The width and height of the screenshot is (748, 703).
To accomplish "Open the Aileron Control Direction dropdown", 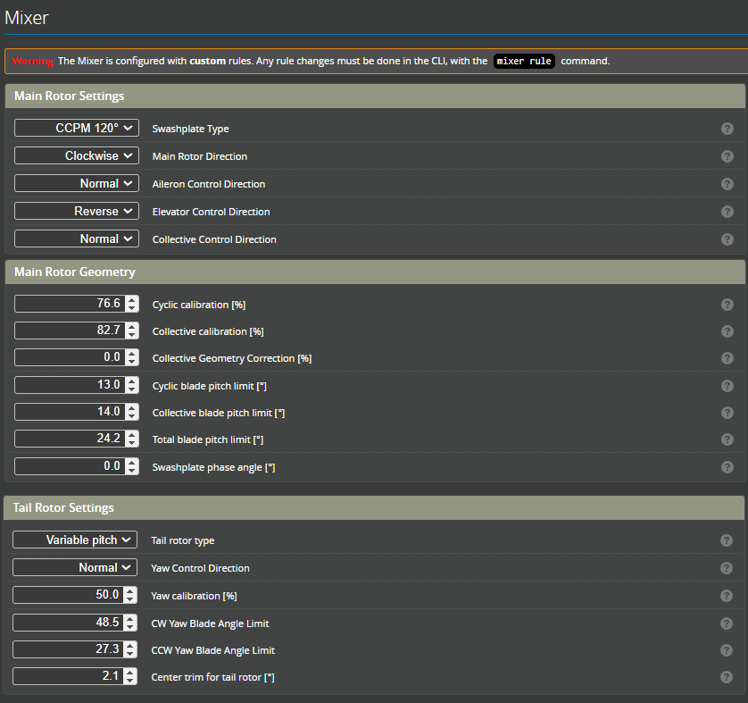I will point(76,183).
